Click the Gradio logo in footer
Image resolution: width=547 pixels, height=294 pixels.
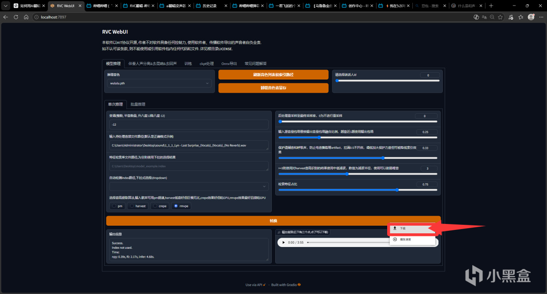pos(299,285)
